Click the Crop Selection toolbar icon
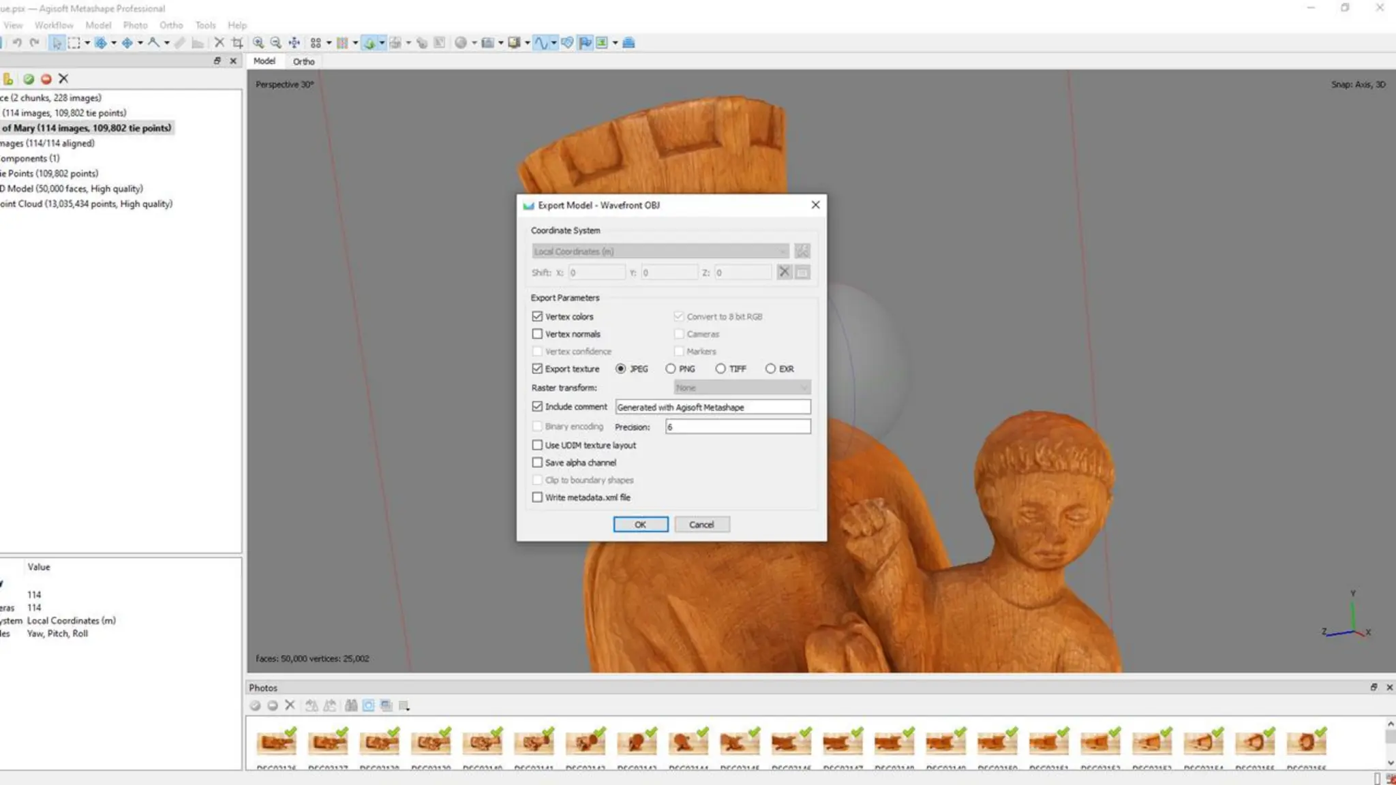Viewport: 1396px width, 785px height. point(237,43)
